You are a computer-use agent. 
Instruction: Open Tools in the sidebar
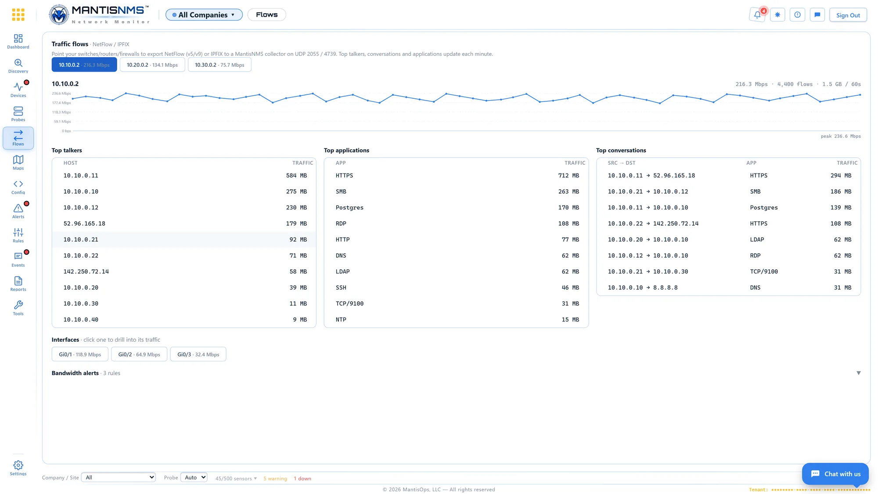18,308
